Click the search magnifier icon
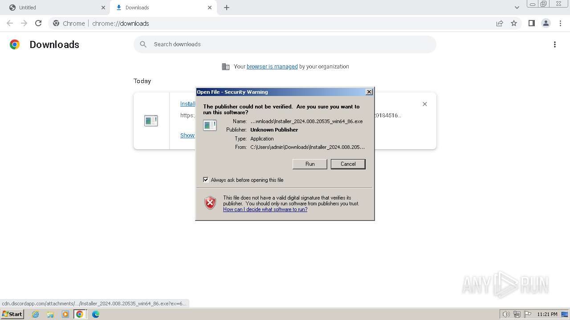Viewport: 570px width, 320px height. (143, 44)
